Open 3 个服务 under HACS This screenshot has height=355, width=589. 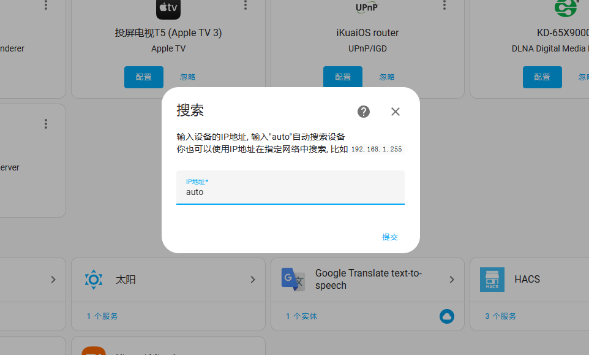click(x=500, y=316)
